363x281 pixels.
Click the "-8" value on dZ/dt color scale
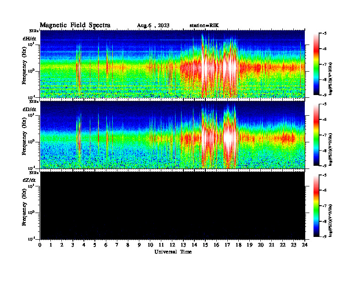[x=324, y=221]
